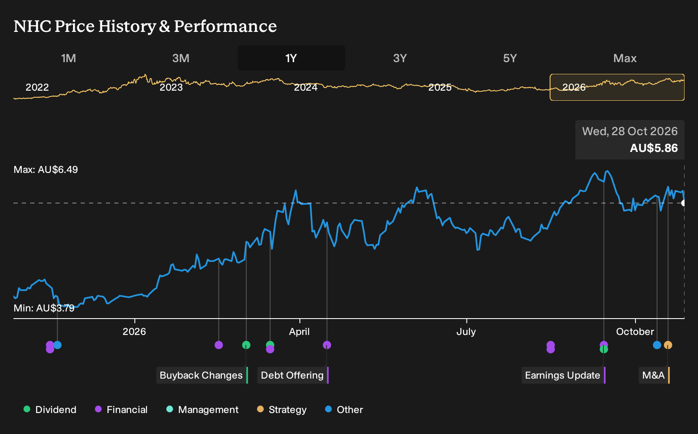Image resolution: width=698 pixels, height=434 pixels.
Task: Toggle the Dividend legend filter
Action: point(50,410)
